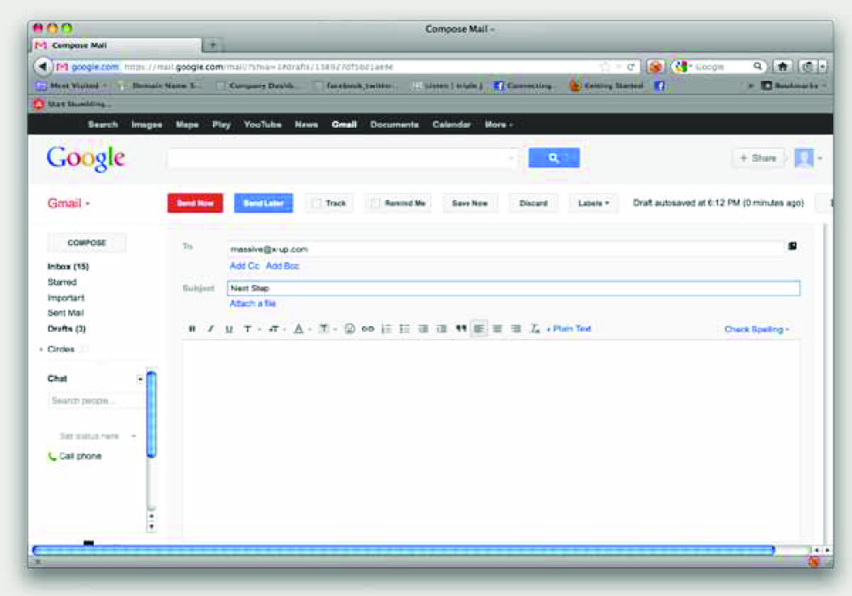The height and width of the screenshot is (596, 852).
Task: Insert a hyperlink using the link icon
Action: click(368, 329)
